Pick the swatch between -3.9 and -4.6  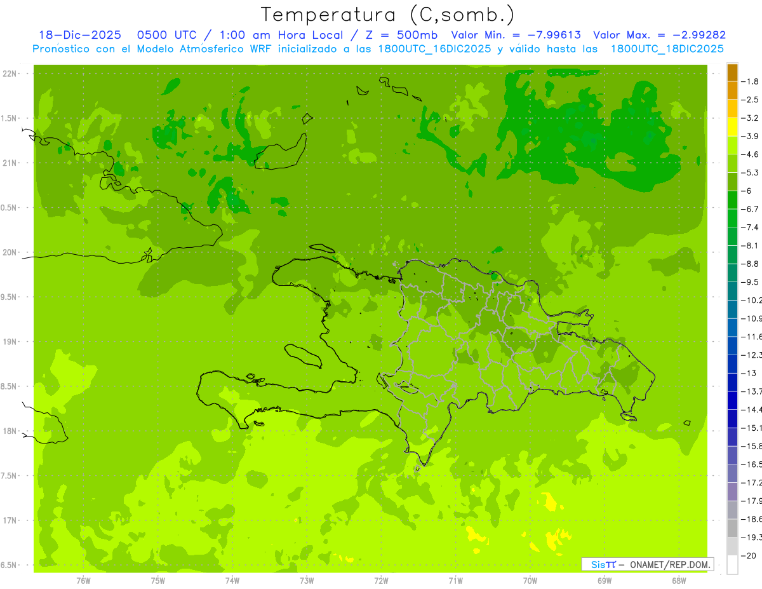(732, 146)
